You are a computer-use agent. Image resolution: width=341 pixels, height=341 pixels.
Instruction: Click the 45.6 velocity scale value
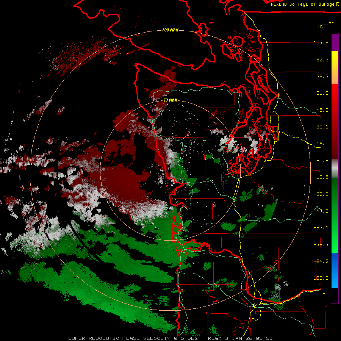click(322, 110)
